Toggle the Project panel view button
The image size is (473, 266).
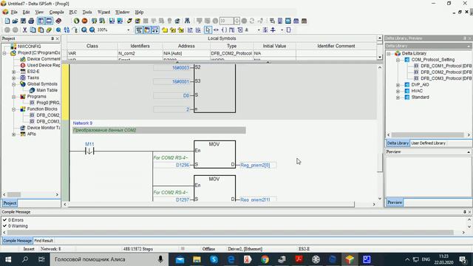click(x=41, y=21)
